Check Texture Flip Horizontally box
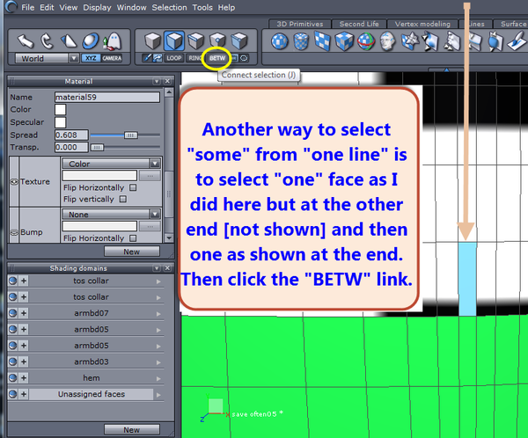Viewport: 528px width, 438px height. tap(133, 187)
